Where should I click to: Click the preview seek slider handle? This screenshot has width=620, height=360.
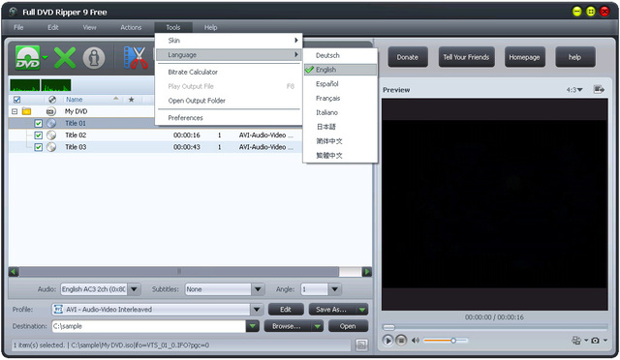click(388, 327)
